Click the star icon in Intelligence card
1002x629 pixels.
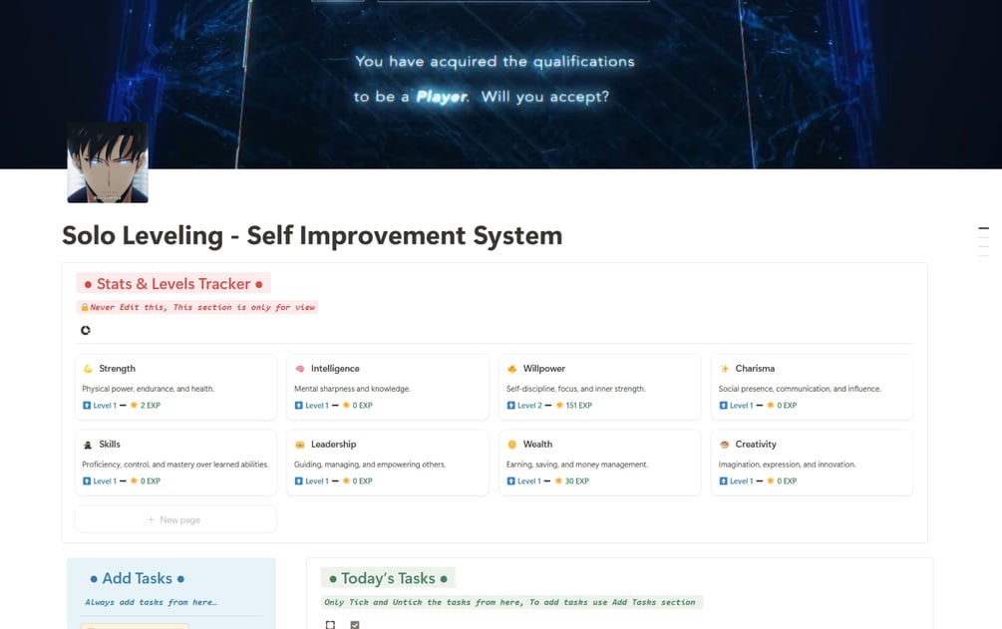[x=346, y=405]
